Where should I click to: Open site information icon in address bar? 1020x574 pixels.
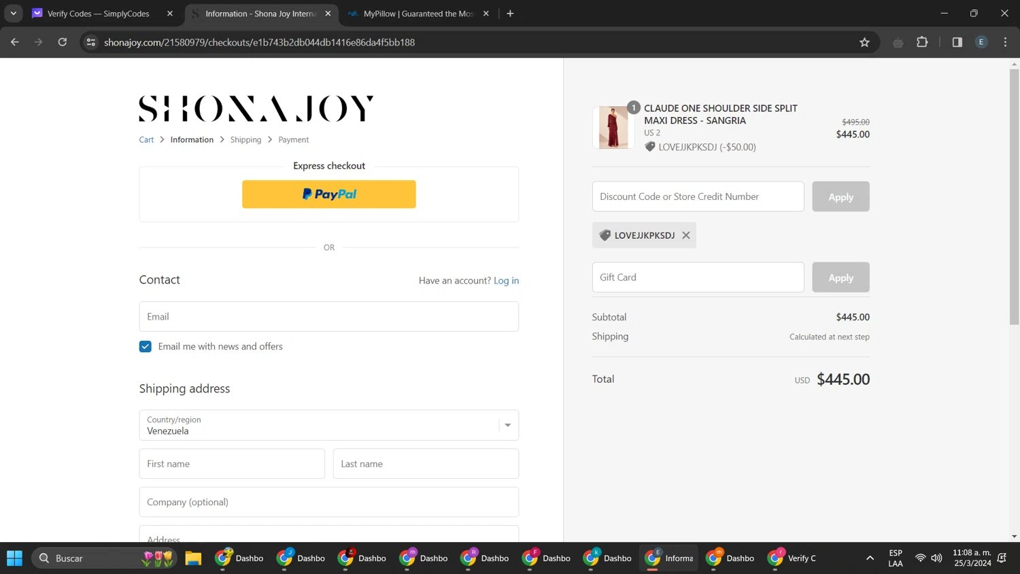click(90, 42)
